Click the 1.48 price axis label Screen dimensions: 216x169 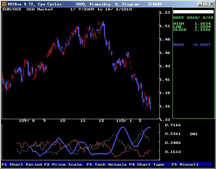(x=165, y=39)
